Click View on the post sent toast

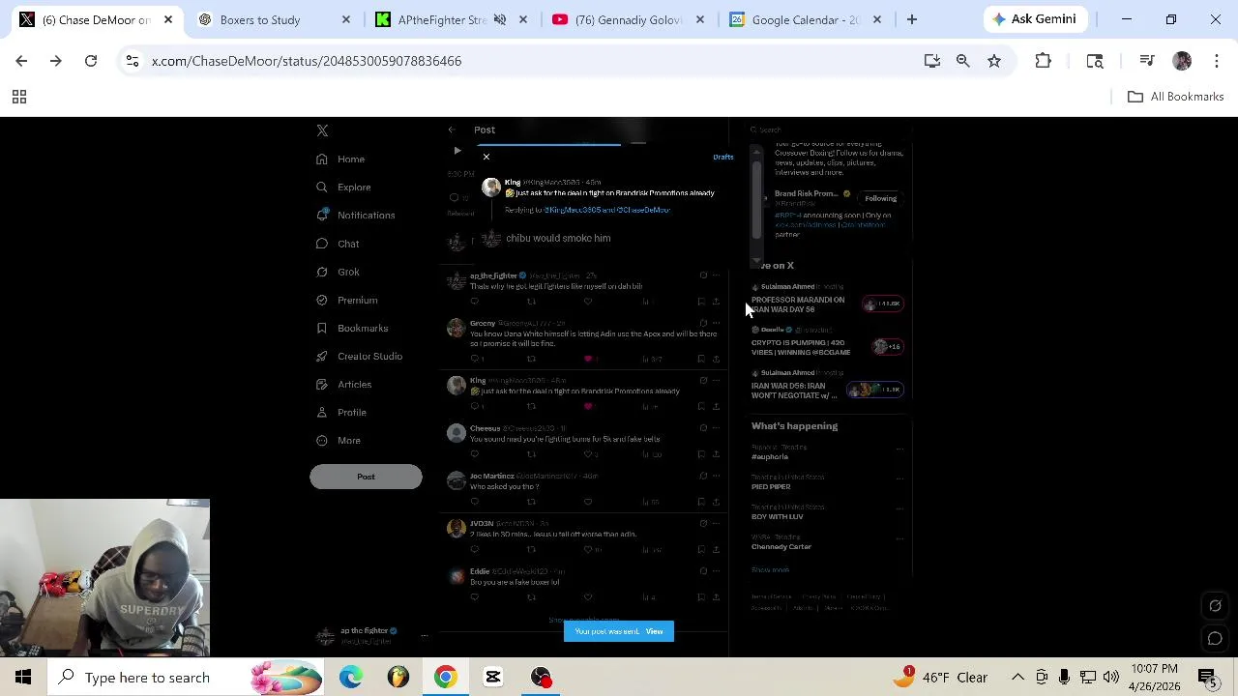tap(655, 631)
